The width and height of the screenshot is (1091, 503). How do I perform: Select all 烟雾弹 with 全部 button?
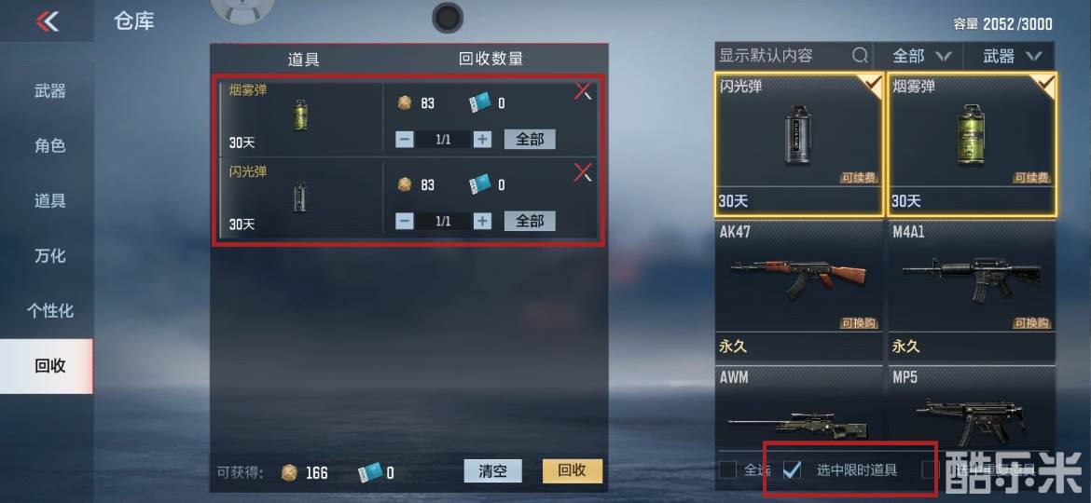530,139
